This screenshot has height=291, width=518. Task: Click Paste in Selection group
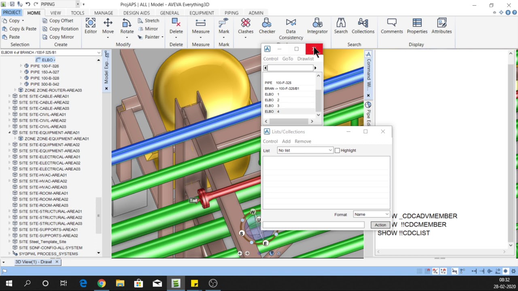pos(11,37)
